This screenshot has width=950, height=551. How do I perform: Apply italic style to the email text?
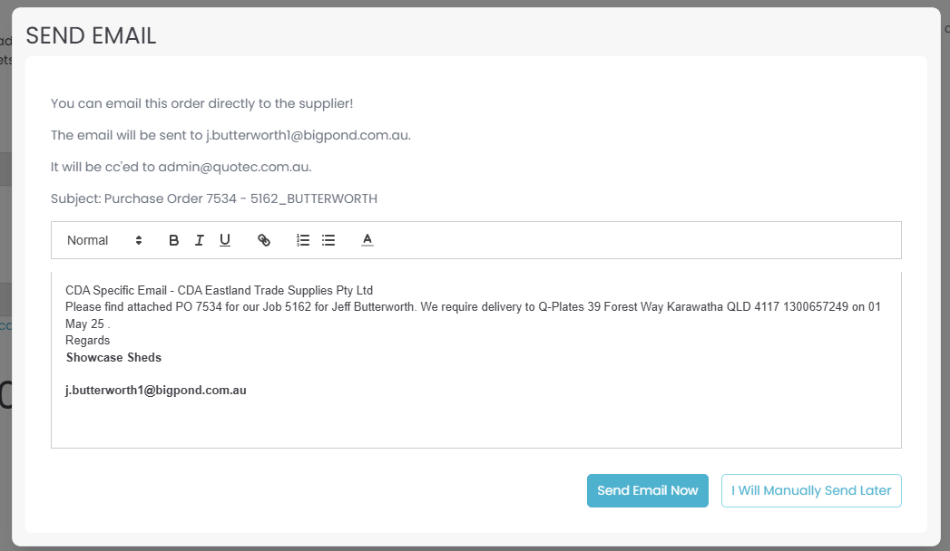pos(200,240)
